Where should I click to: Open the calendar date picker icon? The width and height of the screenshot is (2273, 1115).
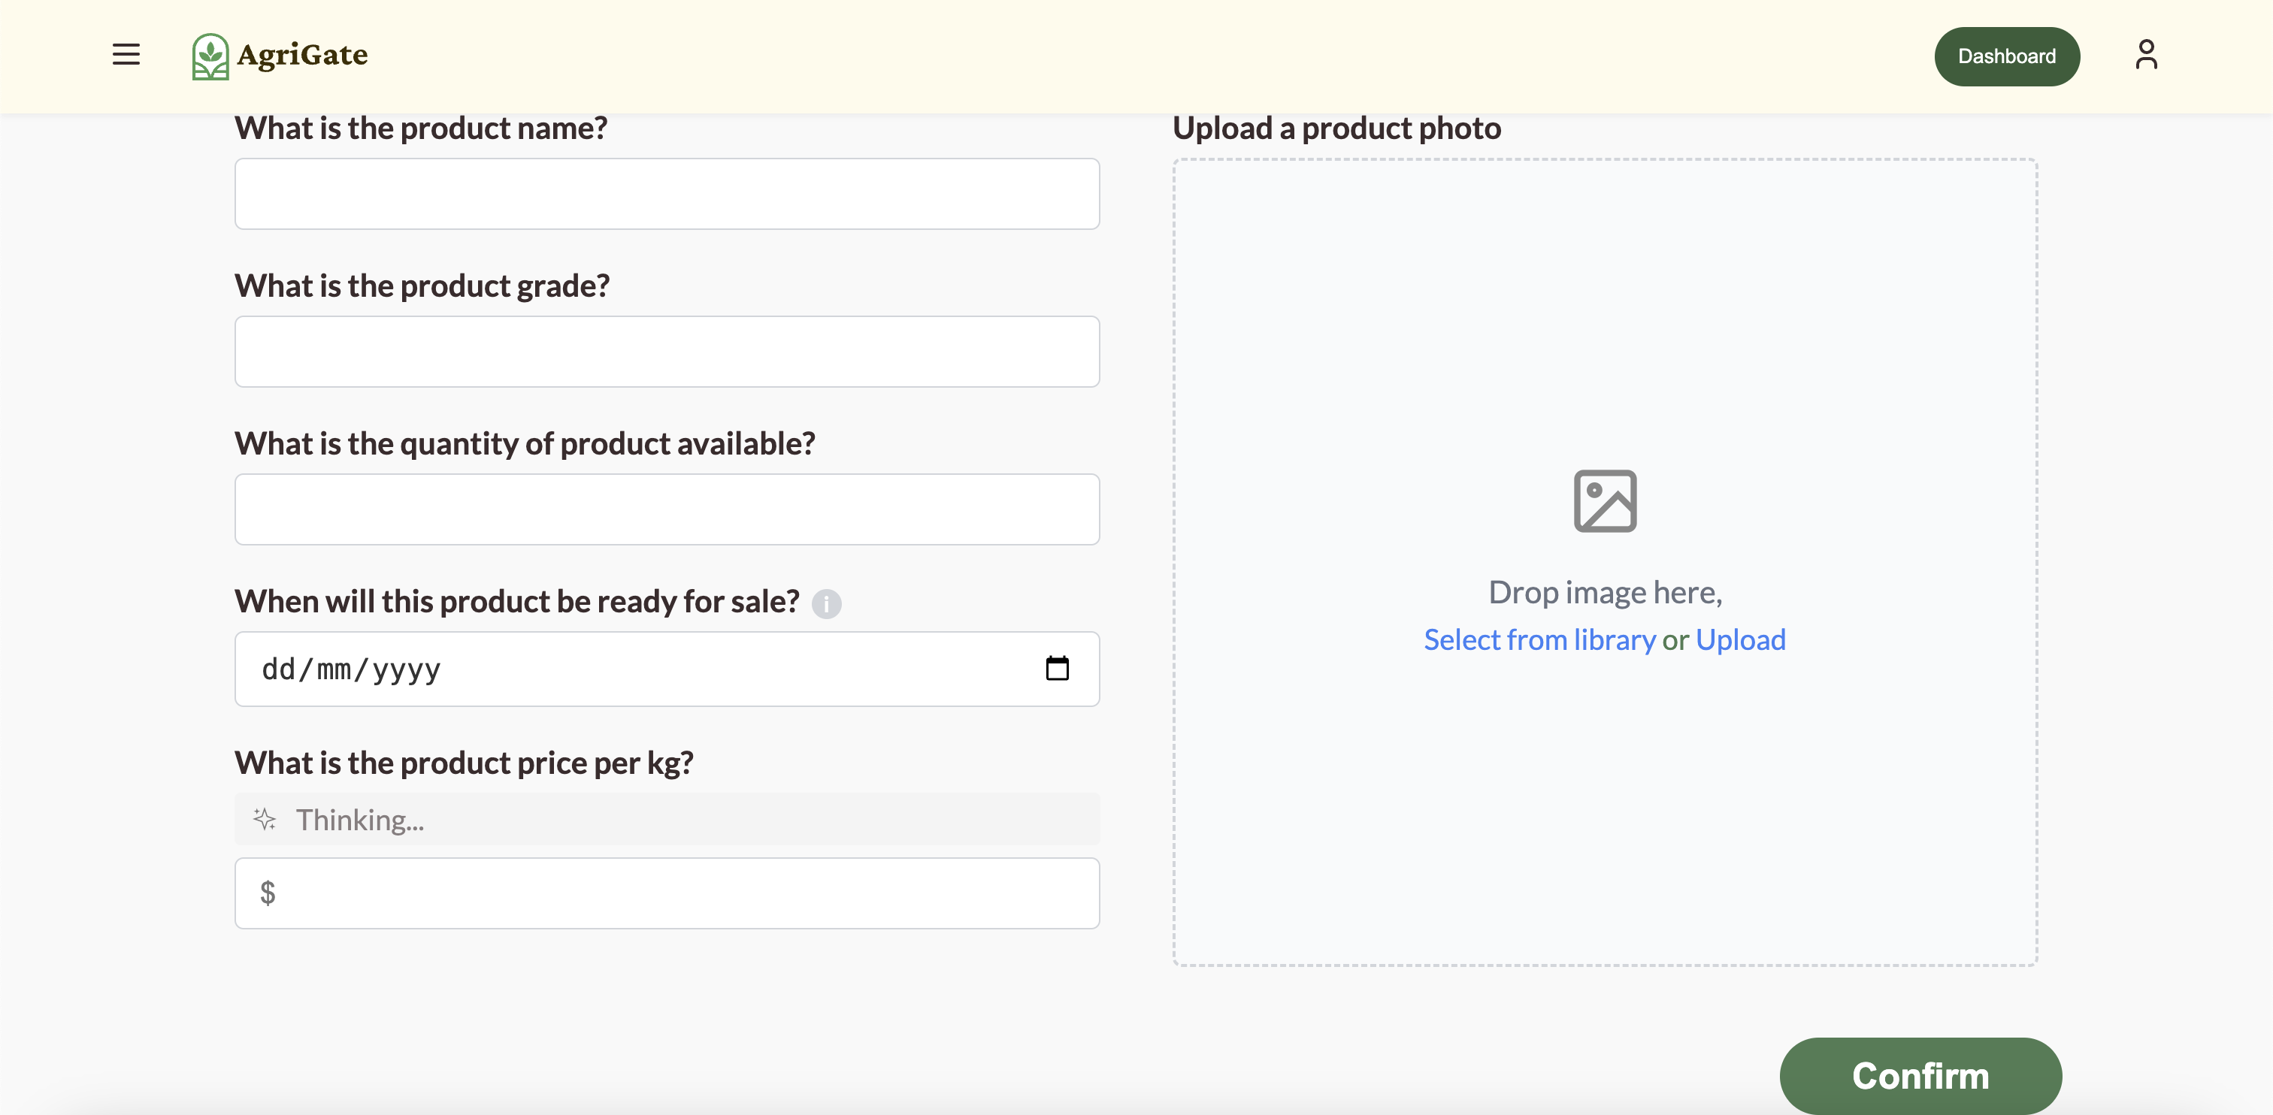tap(1057, 669)
